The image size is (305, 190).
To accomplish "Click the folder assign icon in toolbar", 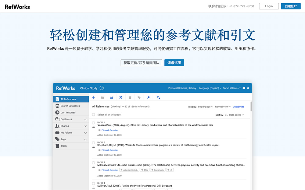I will tap(102, 97).
